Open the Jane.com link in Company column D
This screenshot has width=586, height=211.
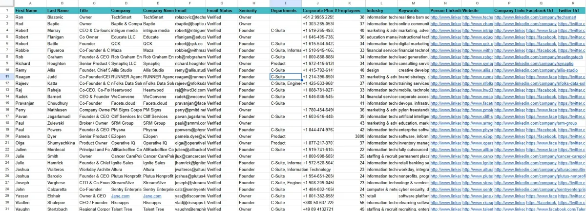(120, 196)
